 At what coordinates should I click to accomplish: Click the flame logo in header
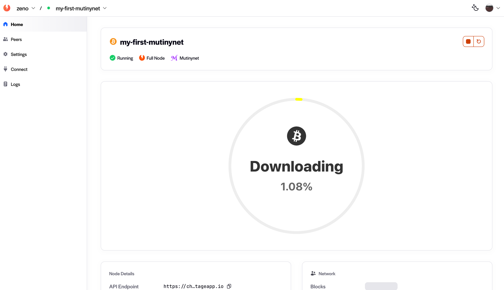[7, 8]
